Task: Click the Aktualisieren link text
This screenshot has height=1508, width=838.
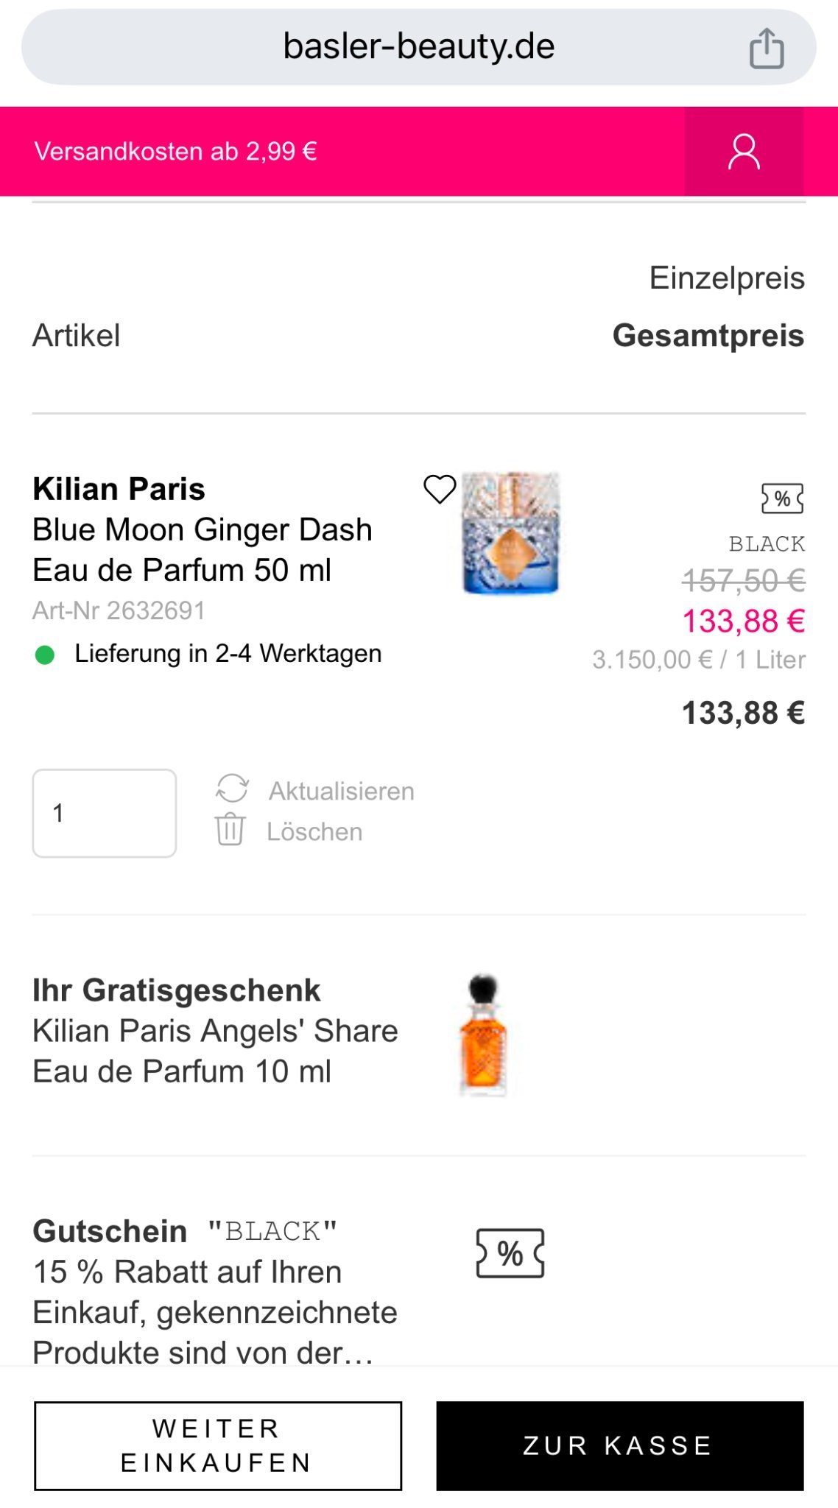Action: [x=341, y=791]
